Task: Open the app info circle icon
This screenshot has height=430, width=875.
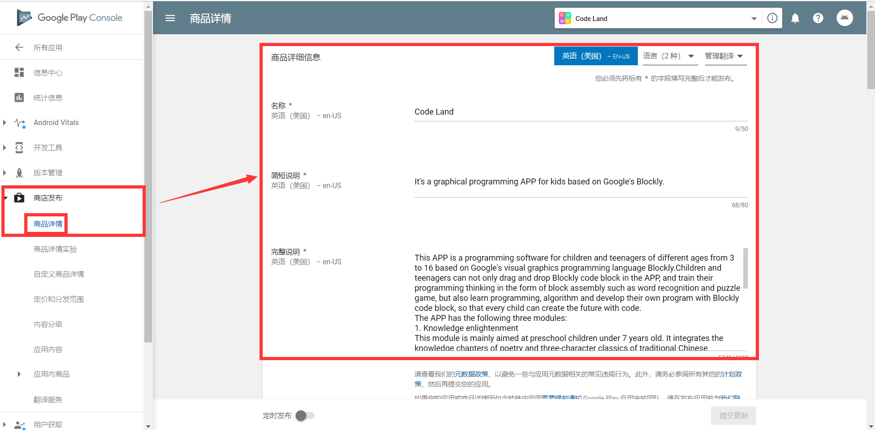Action: (772, 18)
